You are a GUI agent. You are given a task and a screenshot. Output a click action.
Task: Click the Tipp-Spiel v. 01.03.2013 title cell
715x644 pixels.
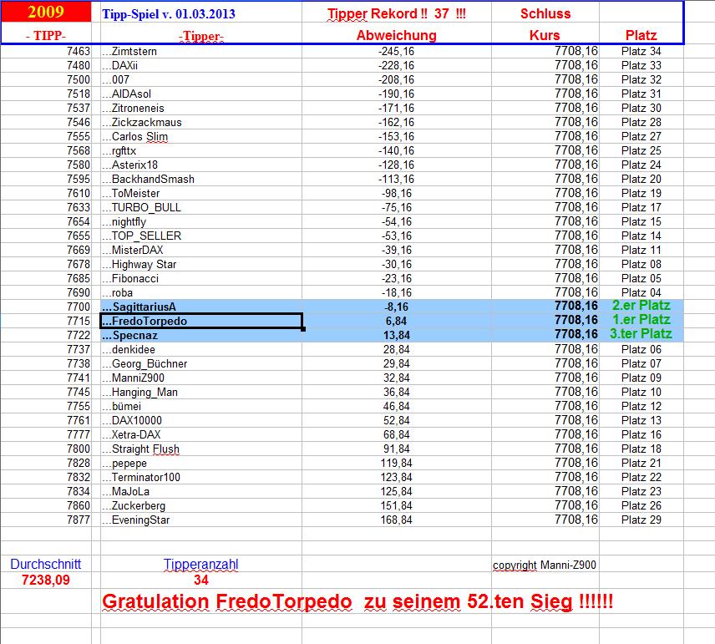coord(201,13)
